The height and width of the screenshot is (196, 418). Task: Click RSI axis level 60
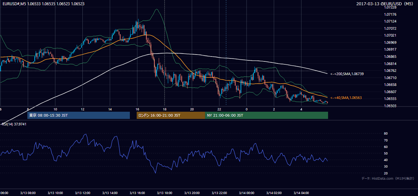[386, 147]
